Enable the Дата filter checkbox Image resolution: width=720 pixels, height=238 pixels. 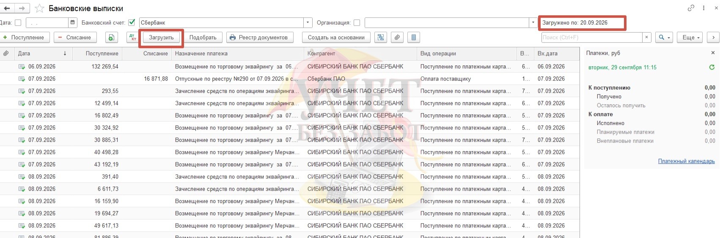tap(18, 23)
